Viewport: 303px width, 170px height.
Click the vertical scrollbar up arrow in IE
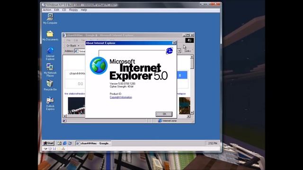[192, 57]
